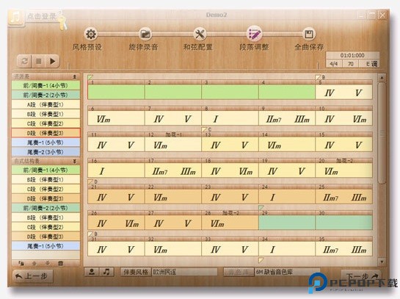Click the yellow section flag below measure 34
400x299 pixels.
pyautogui.click(x=261, y=260)
